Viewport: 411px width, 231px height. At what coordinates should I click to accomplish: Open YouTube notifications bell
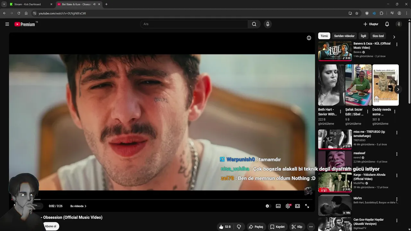click(387, 24)
